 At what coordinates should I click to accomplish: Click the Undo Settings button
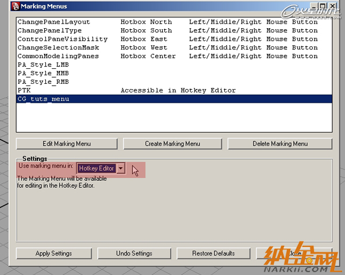click(x=133, y=253)
